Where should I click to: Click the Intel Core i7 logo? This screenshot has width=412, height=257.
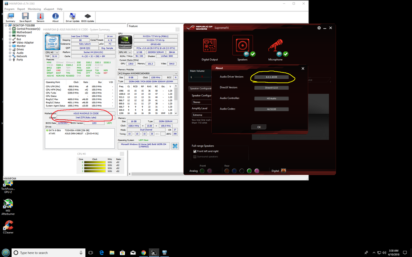[52, 42]
